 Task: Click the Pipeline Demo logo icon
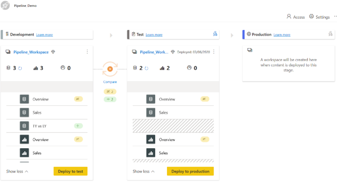[x=6, y=6]
